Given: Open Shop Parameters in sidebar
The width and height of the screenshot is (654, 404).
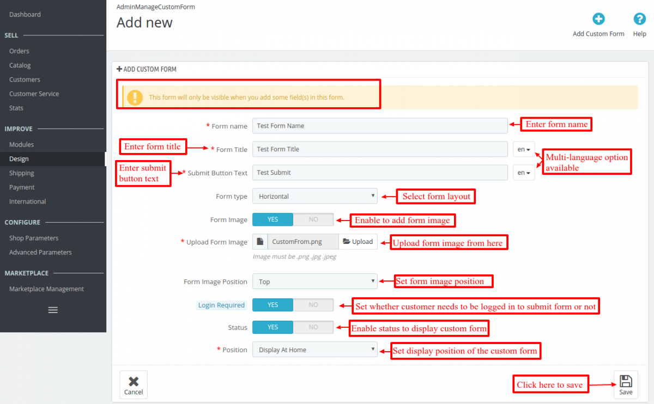Looking at the screenshot, I should (34, 238).
